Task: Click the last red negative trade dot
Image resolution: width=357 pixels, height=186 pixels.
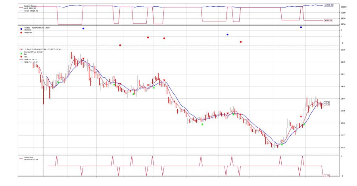Action: 241,42
